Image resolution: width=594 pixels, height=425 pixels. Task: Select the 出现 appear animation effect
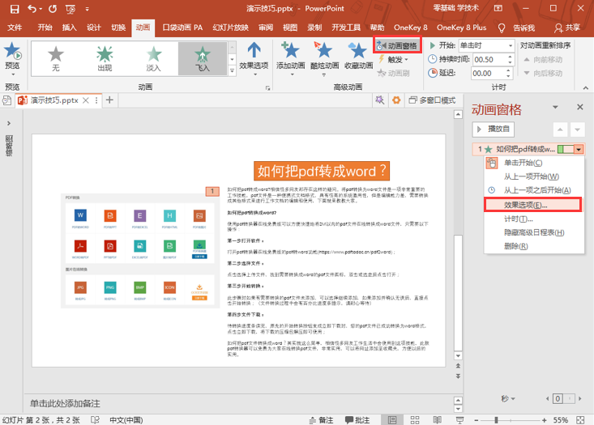pyautogui.click(x=105, y=58)
